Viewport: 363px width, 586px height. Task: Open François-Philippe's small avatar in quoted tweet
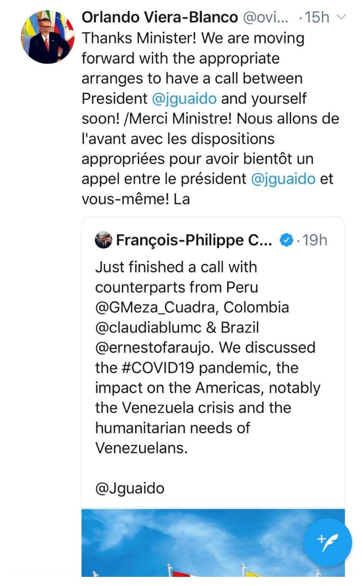[x=104, y=240]
